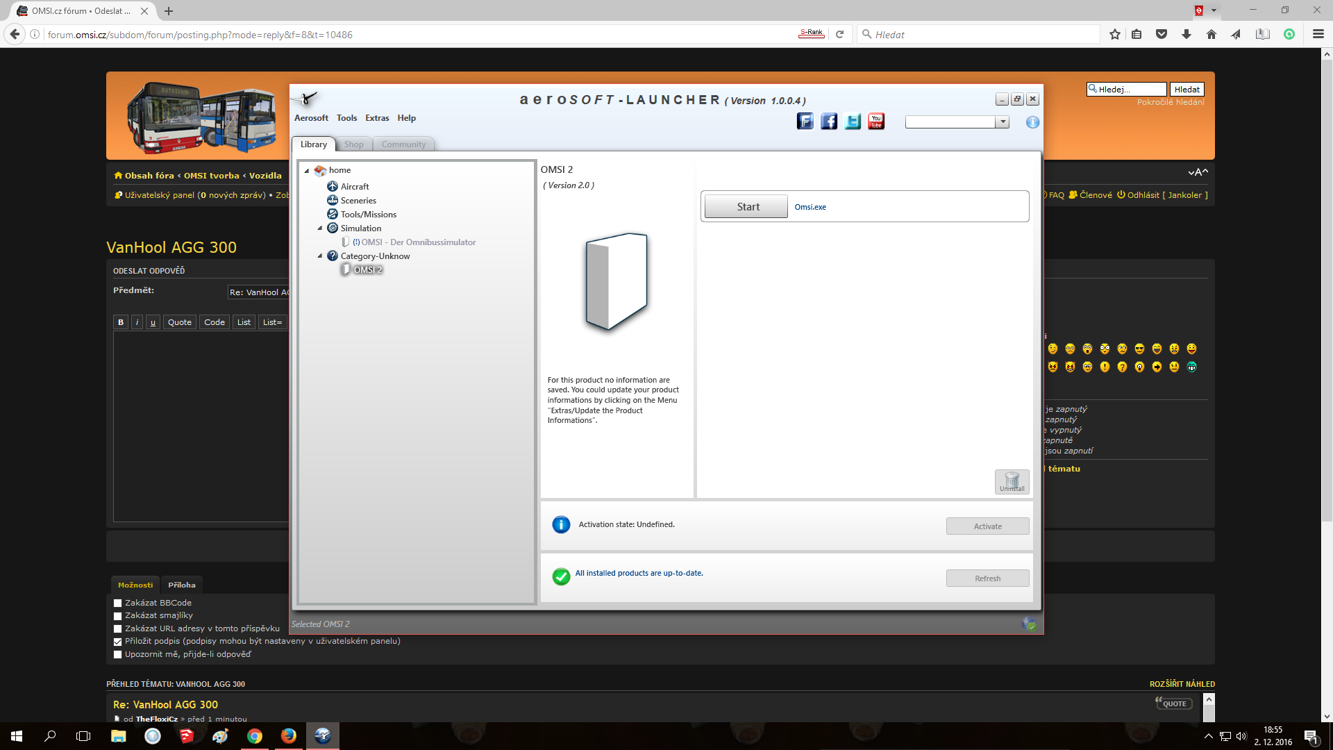Open the launcher search dropdown arrow
The image size is (1333, 750).
tap(1003, 122)
